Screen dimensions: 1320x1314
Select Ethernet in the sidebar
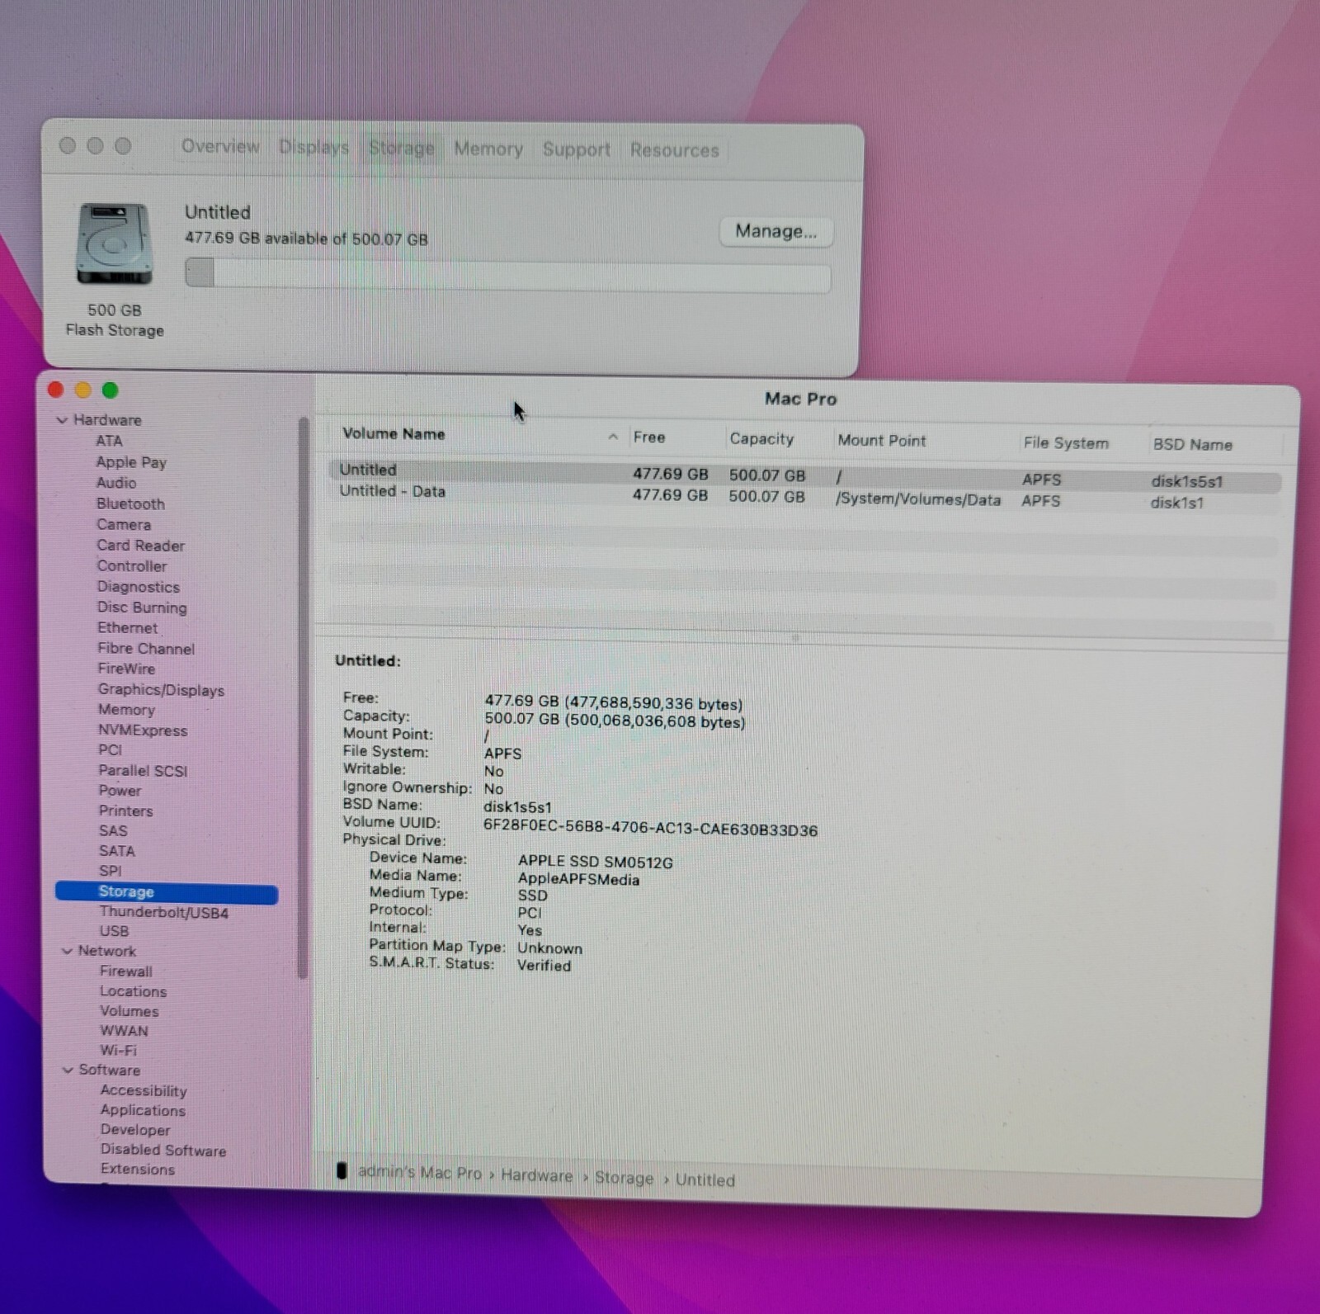click(x=127, y=628)
